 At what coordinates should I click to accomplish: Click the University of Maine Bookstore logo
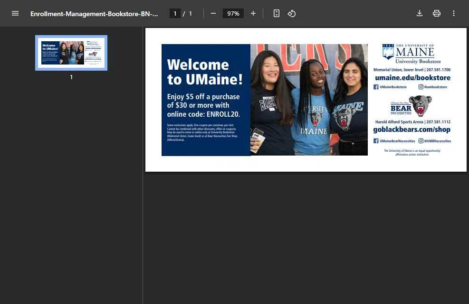click(412, 54)
